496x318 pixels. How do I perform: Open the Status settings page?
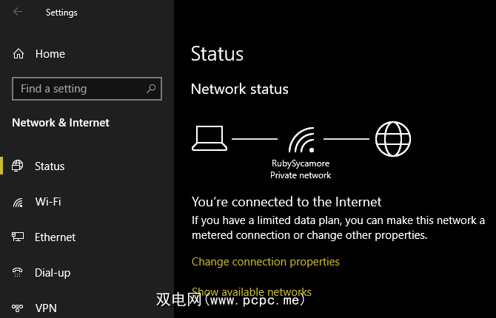(50, 166)
